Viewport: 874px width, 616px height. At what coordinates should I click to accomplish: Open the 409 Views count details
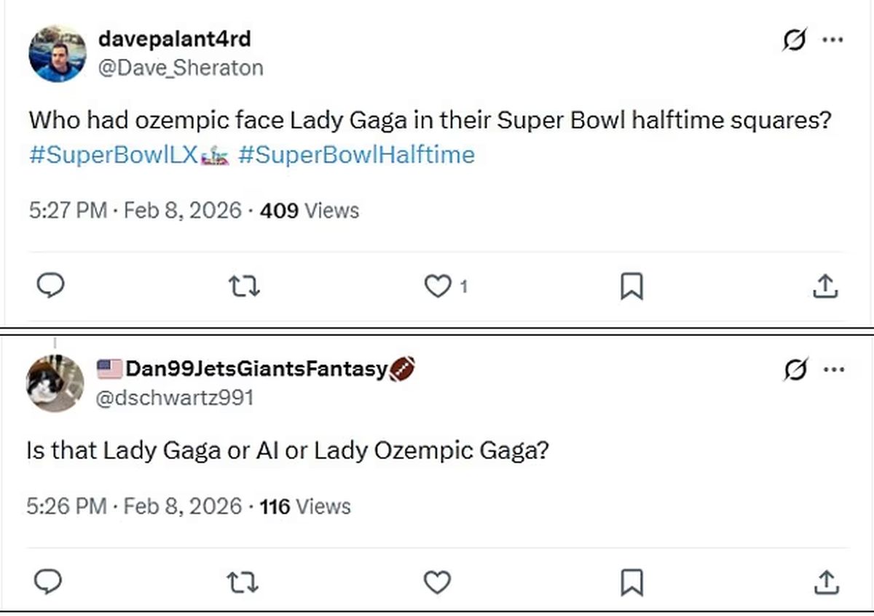pyautogui.click(x=306, y=211)
